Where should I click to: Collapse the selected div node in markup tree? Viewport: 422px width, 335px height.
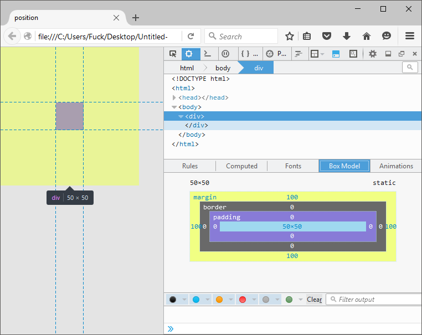[181, 116]
